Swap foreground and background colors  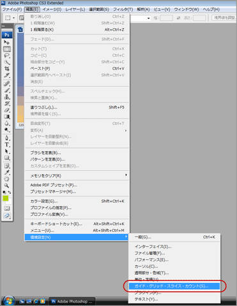10,192
